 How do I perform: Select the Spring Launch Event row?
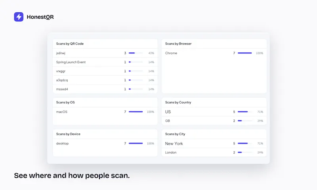pos(105,62)
